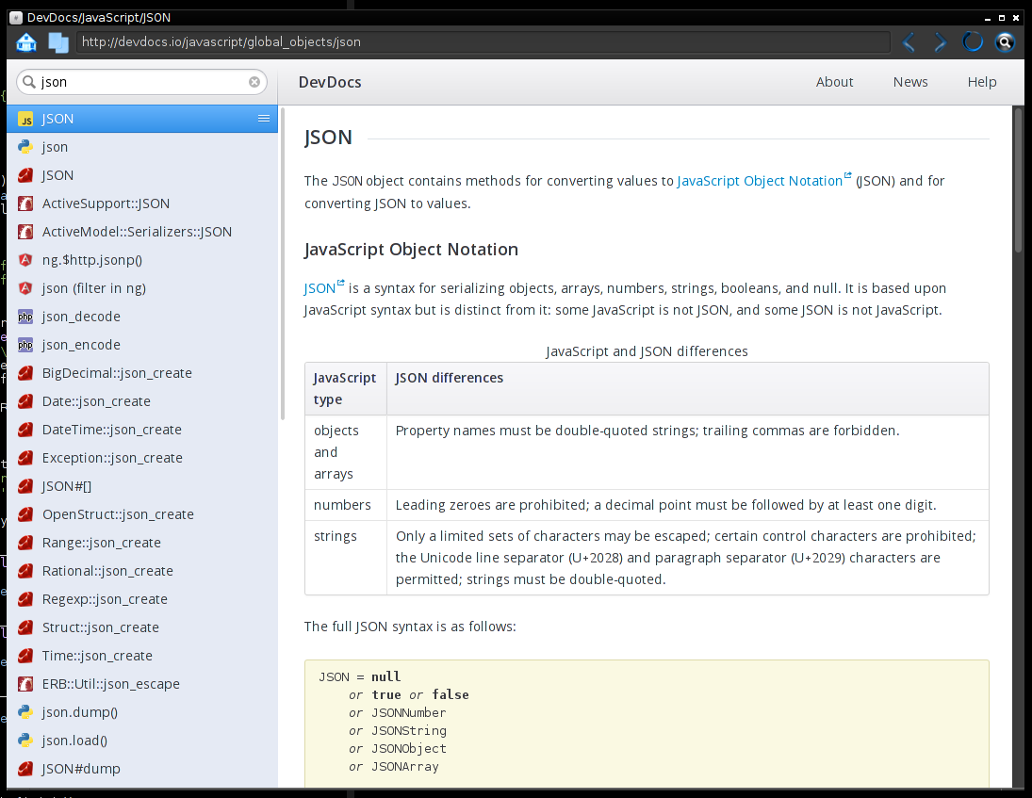Screen dimensions: 1032x798
Task: Click PHP icon beside json_decode
Action: point(25,317)
